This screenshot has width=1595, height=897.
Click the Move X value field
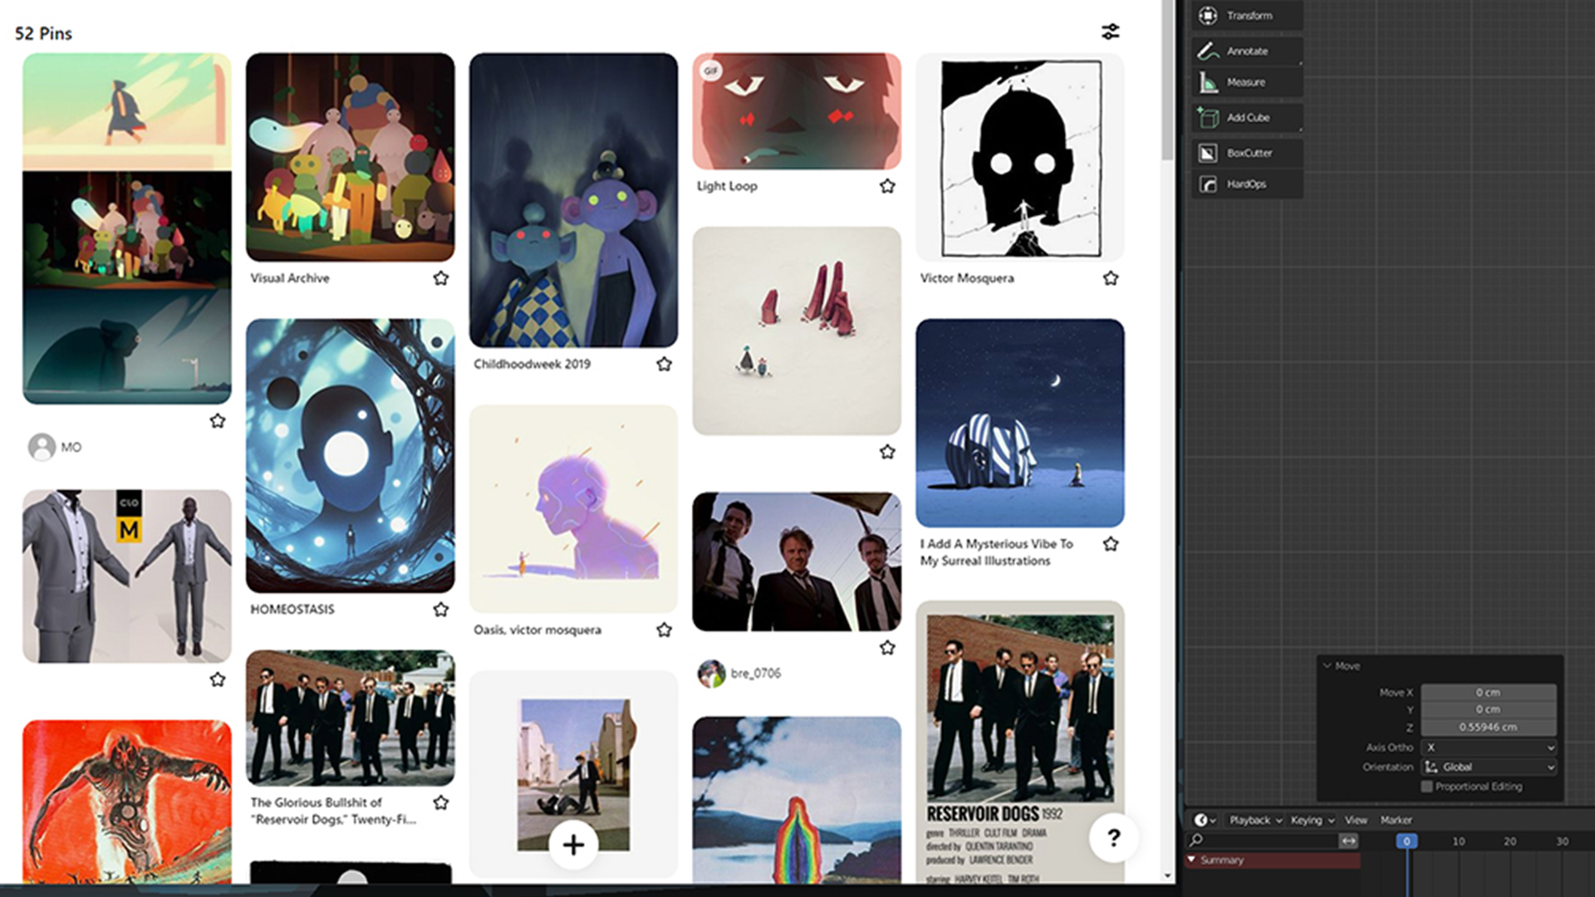tap(1488, 692)
